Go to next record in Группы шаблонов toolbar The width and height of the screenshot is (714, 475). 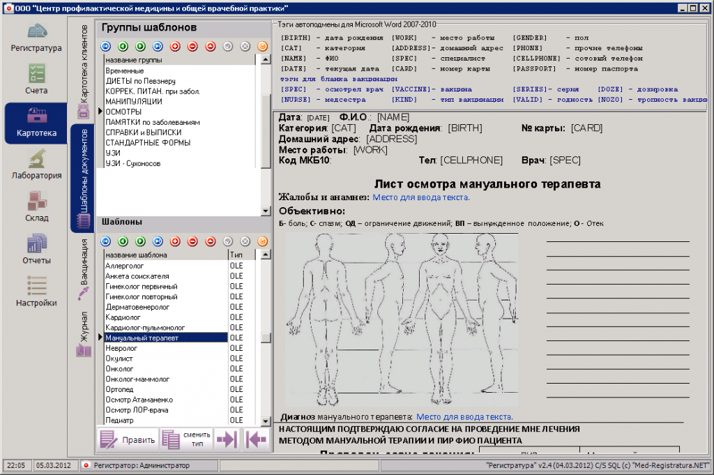coord(140,47)
